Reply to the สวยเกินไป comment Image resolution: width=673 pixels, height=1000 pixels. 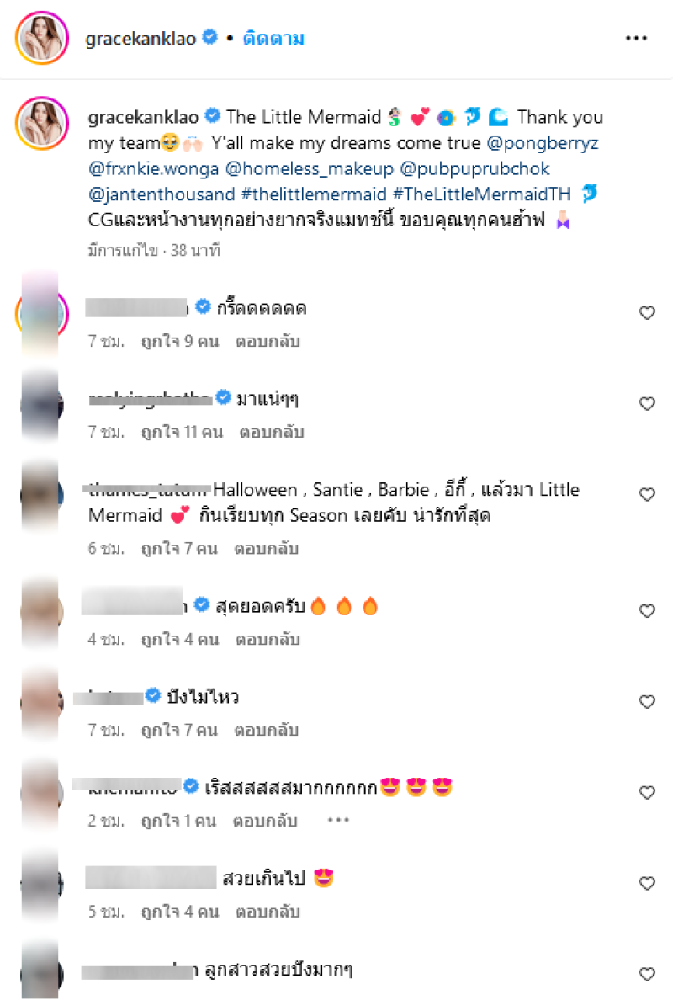point(268,912)
